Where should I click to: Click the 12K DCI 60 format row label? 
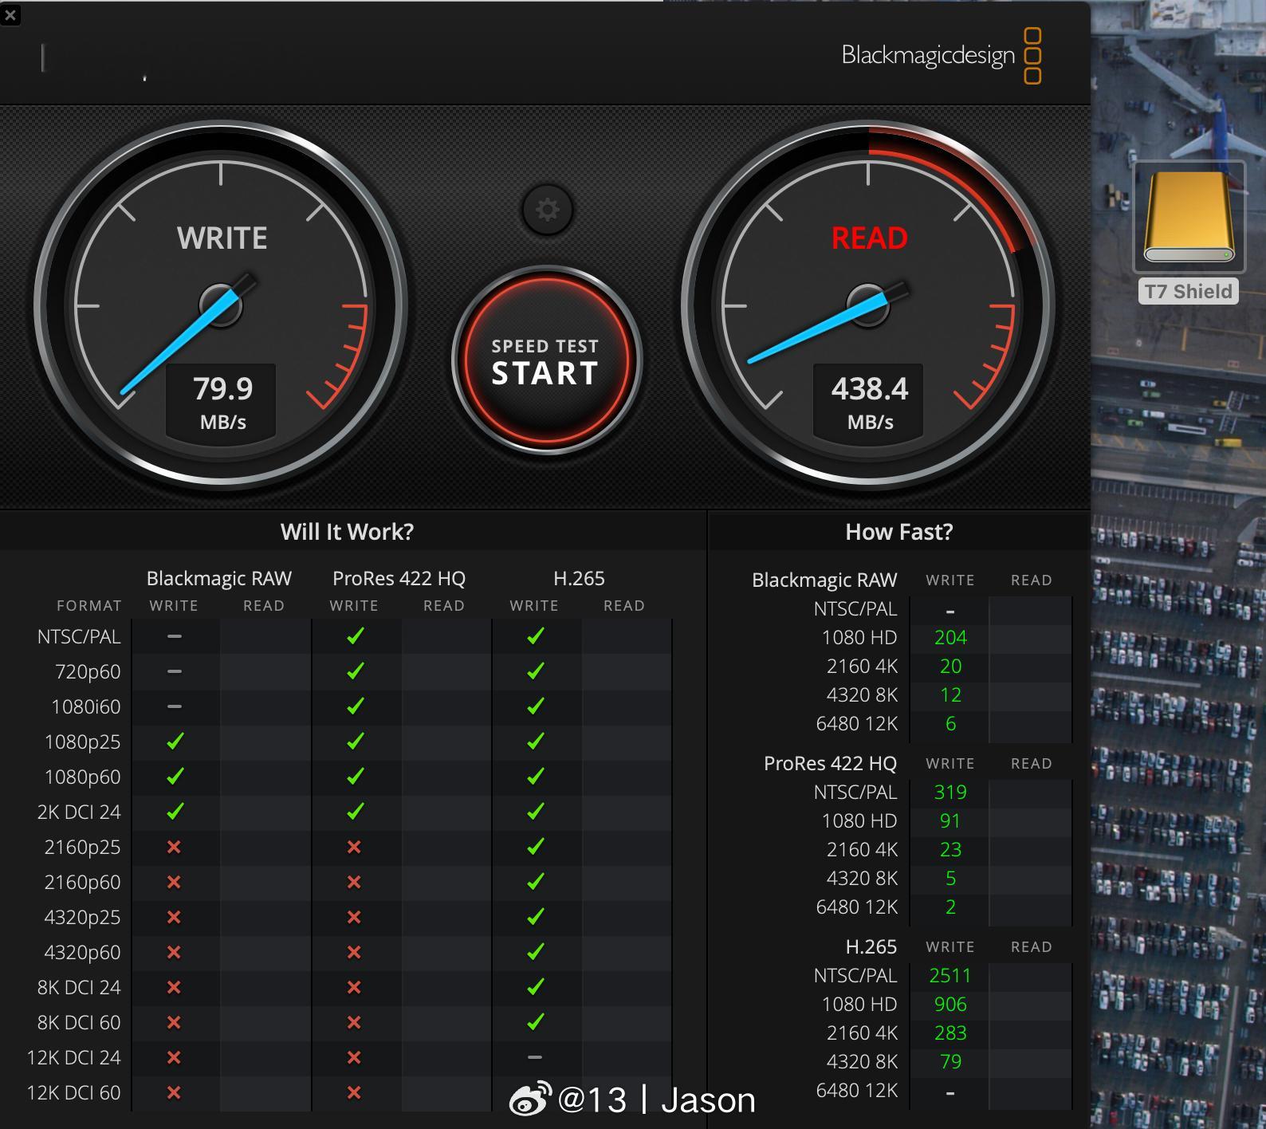[x=73, y=1092]
